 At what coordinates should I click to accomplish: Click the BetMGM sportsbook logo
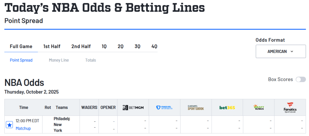coord(133,108)
